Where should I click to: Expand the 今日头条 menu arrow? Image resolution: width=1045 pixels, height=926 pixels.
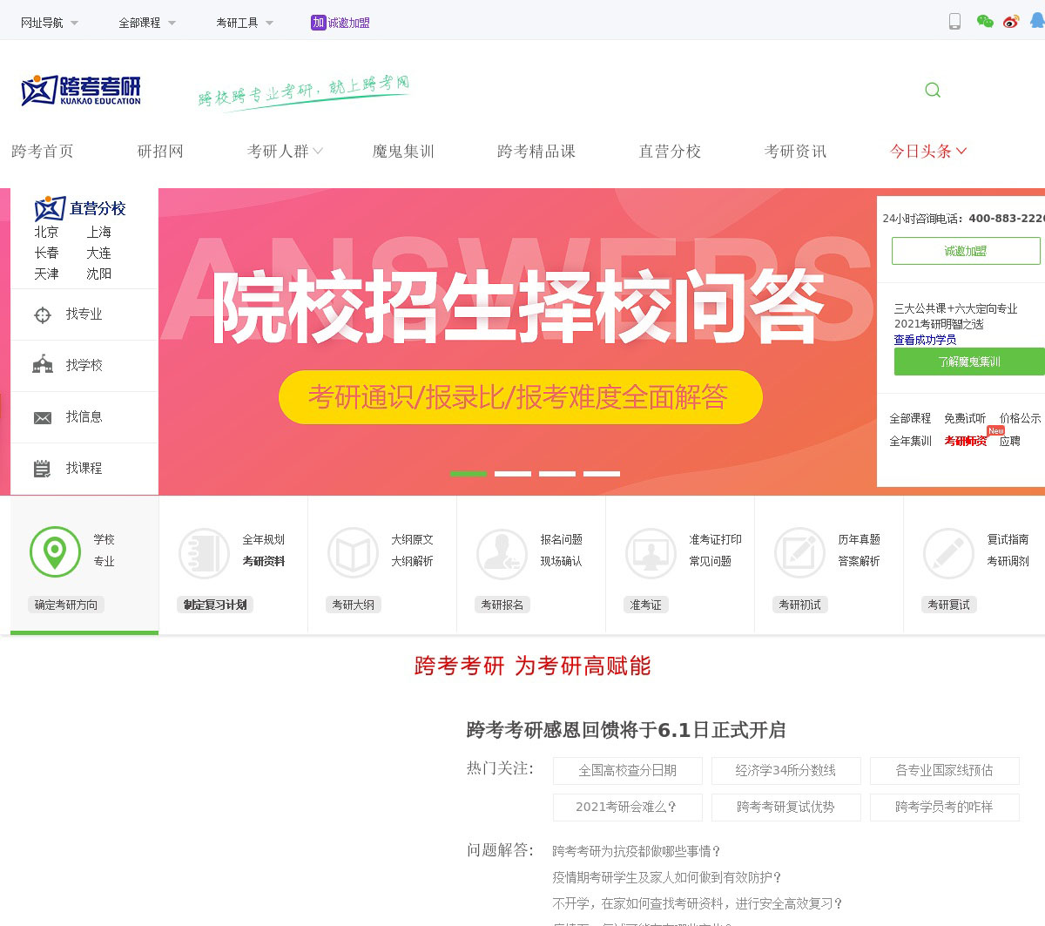click(961, 151)
